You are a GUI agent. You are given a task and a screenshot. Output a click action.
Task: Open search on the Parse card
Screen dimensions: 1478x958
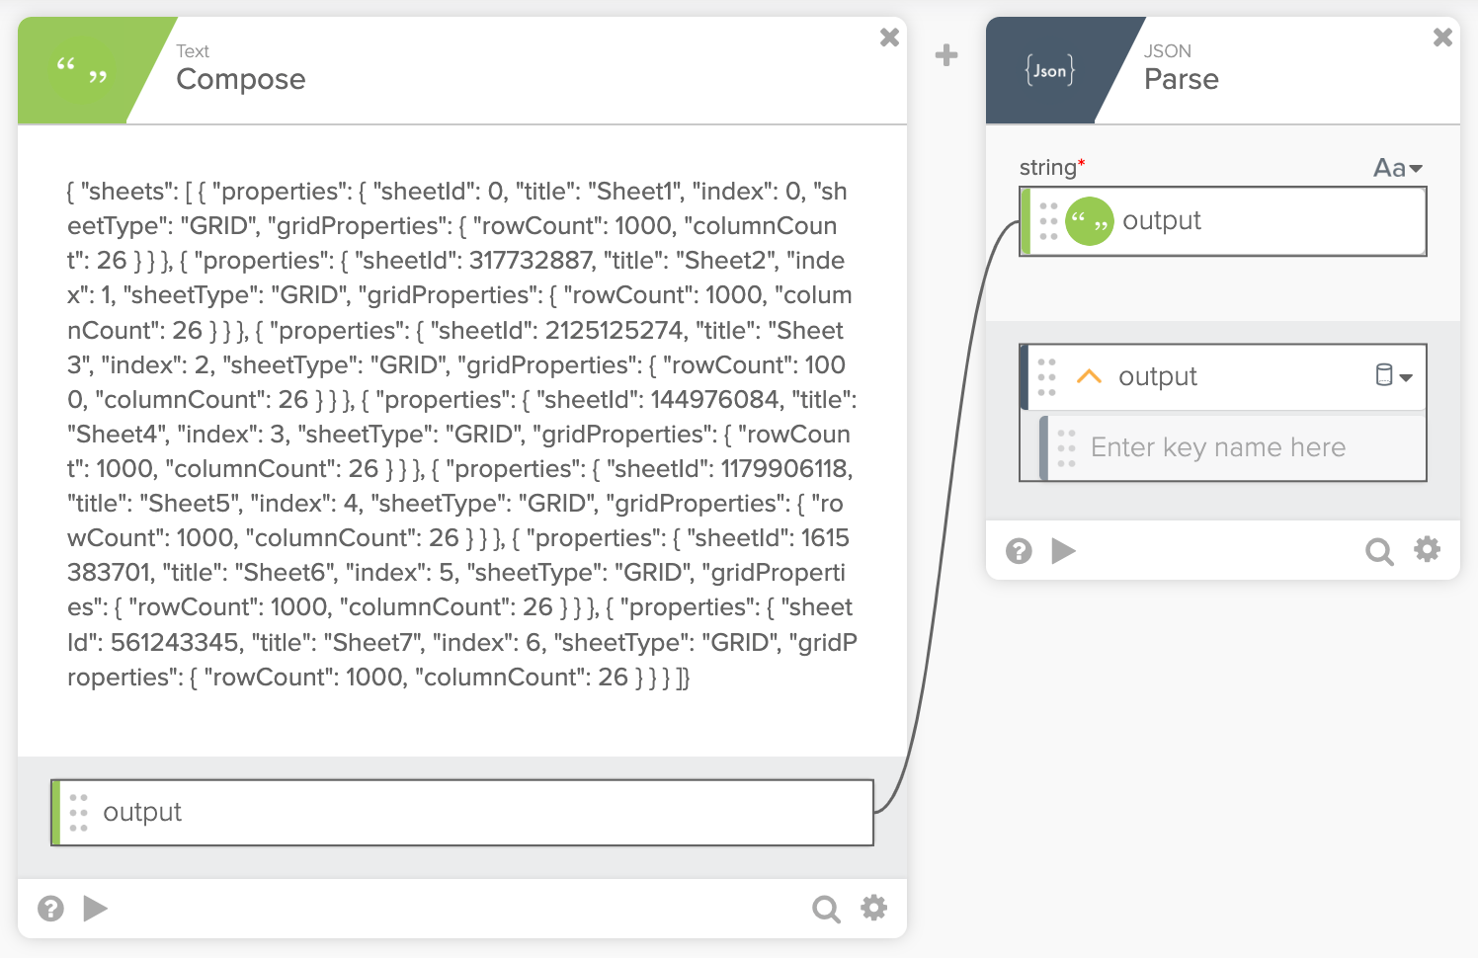(x=1380, y=551)
